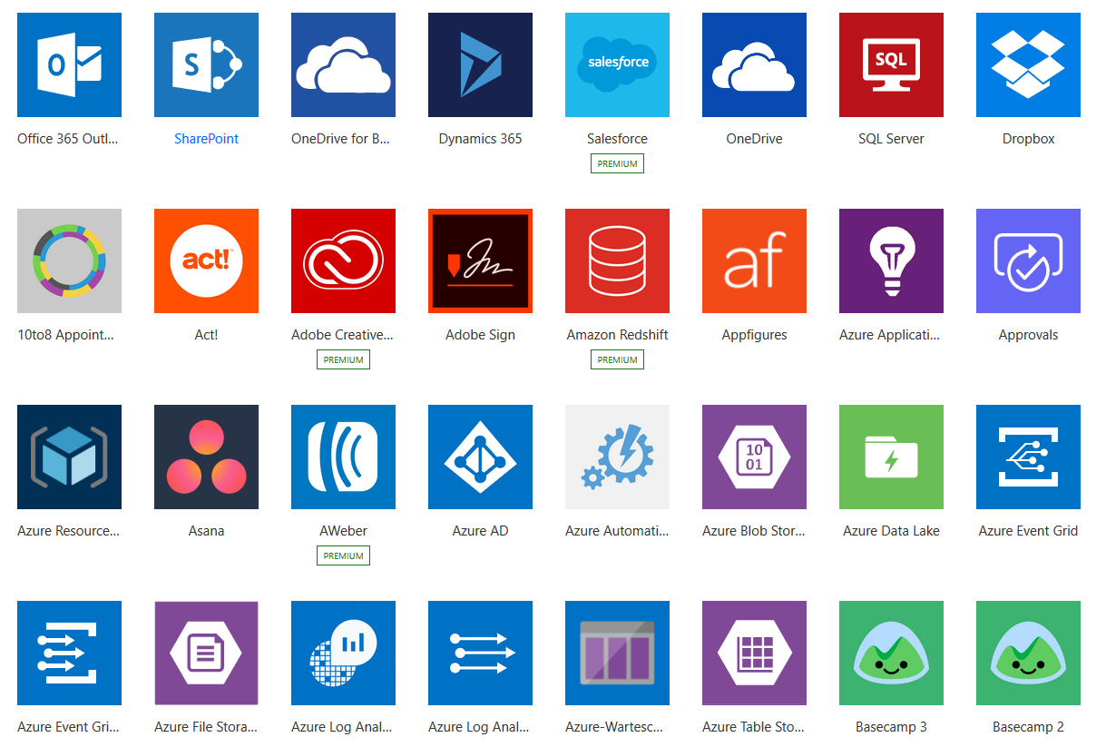The width and height of the screenshot is (1106, 747).
Task: Open the Asana three-dot icon
Action: [x=206, y=457]
